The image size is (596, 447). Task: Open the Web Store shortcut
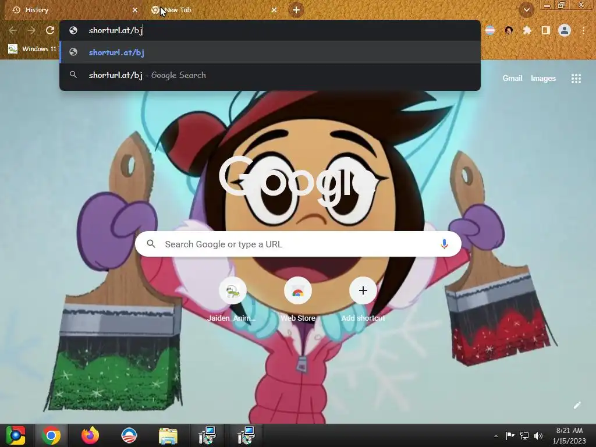(x=298, y=300)
